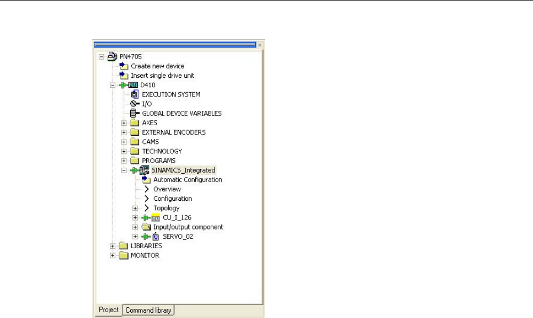533x318 pixels.
Task: Click the Create new device icon
Action: click(x=124, y=66)
